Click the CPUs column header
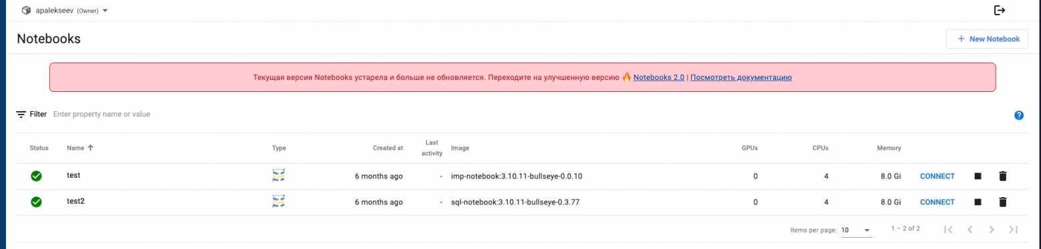Image resolution: width=1041 pixels, height=249 pixels. (x=819, y=148)
